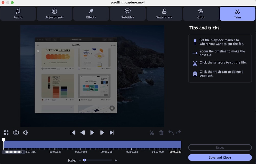Jump to the end of video

[x=112, y=132]
